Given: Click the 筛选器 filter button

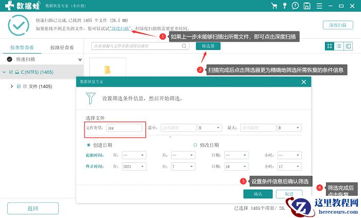Looking at the screenshot, I should point(208,46).
